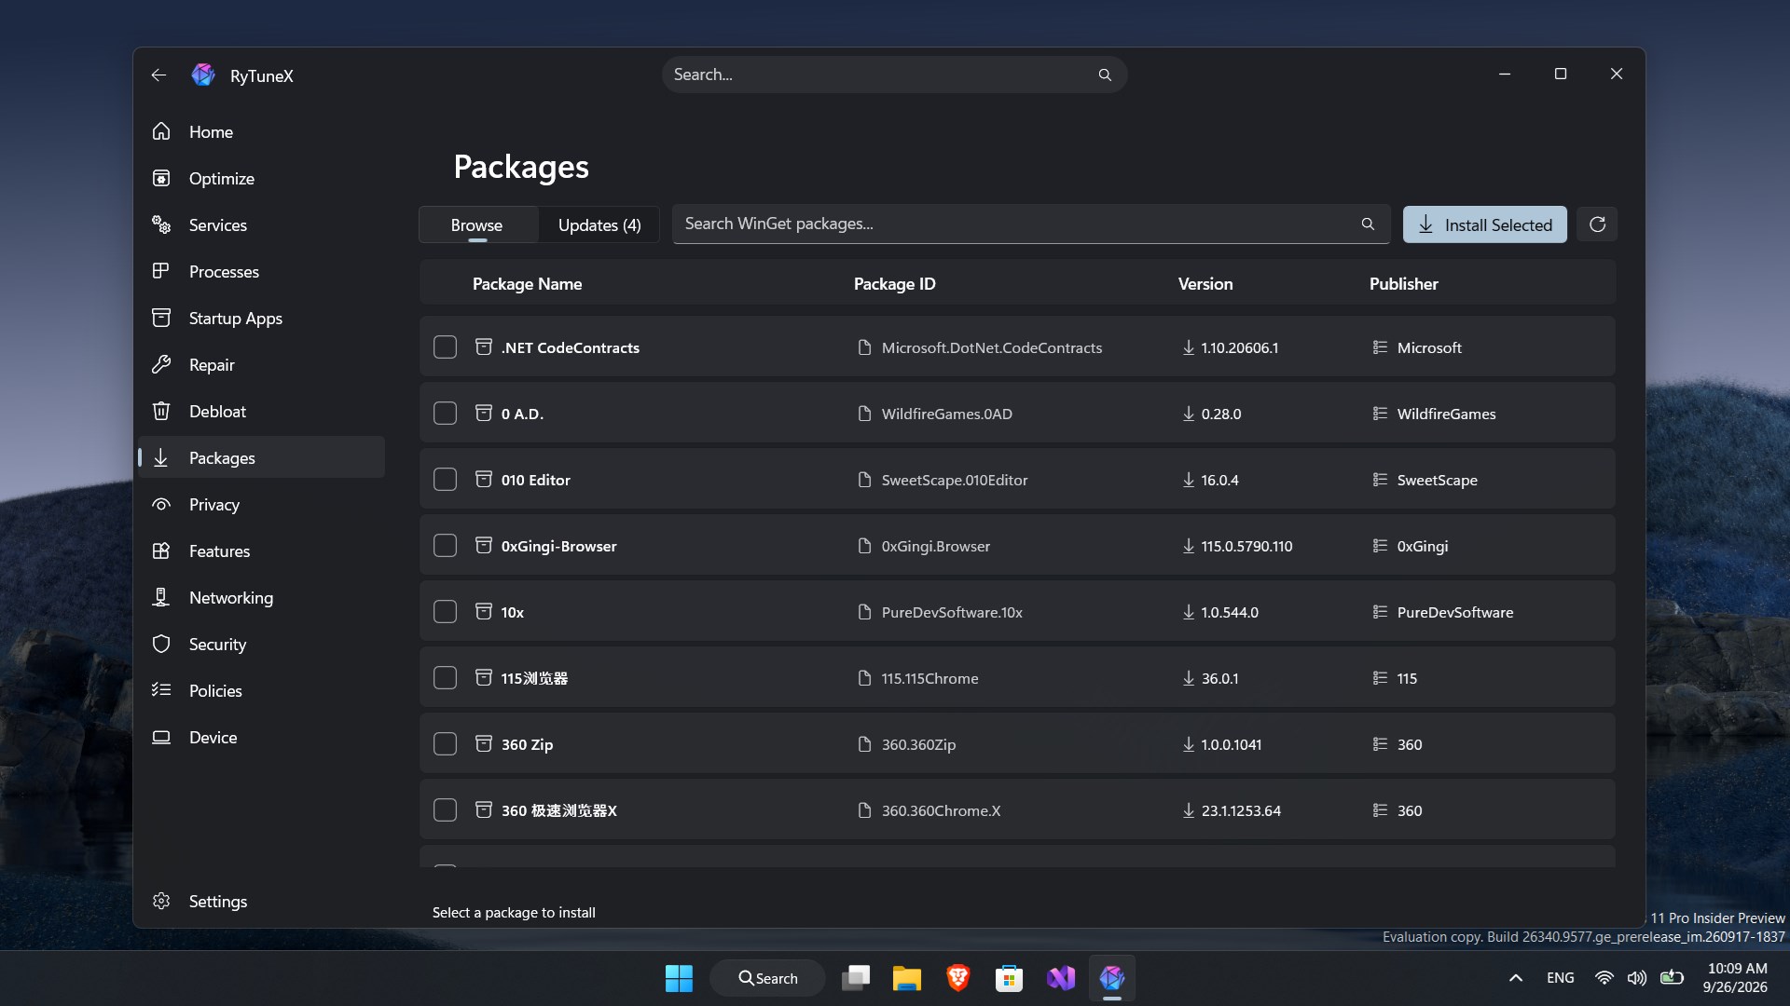1790x1006 pixels.
Task: Open Visual Studio from the taskbar
Action: 1060,978
